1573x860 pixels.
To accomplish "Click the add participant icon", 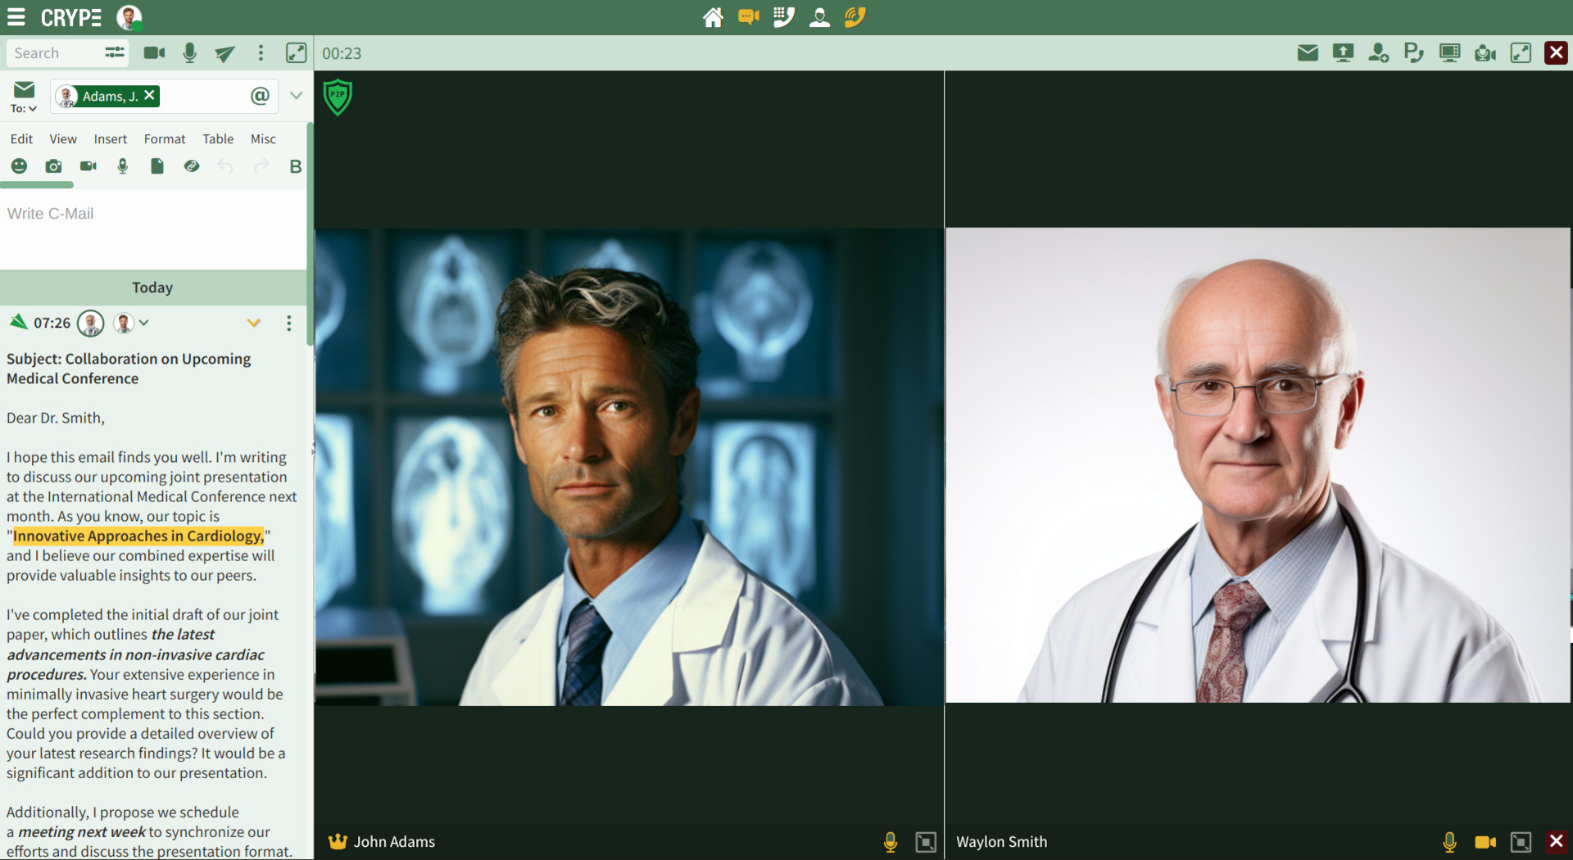I will coord(1378,53).
